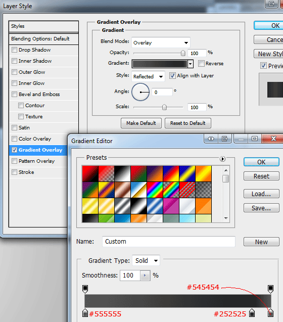Click the Gradient Editor left-right arrows icon
Image resolution: width=283 pixels, height=322 pixels.
(211, 139)
